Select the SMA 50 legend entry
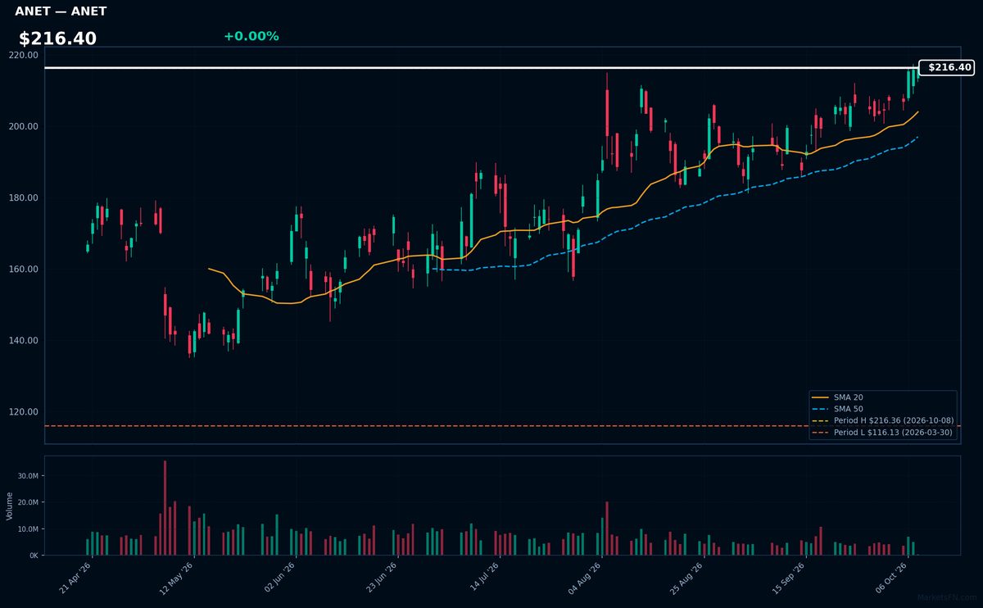The image size is (983, 608). (837, 409)
